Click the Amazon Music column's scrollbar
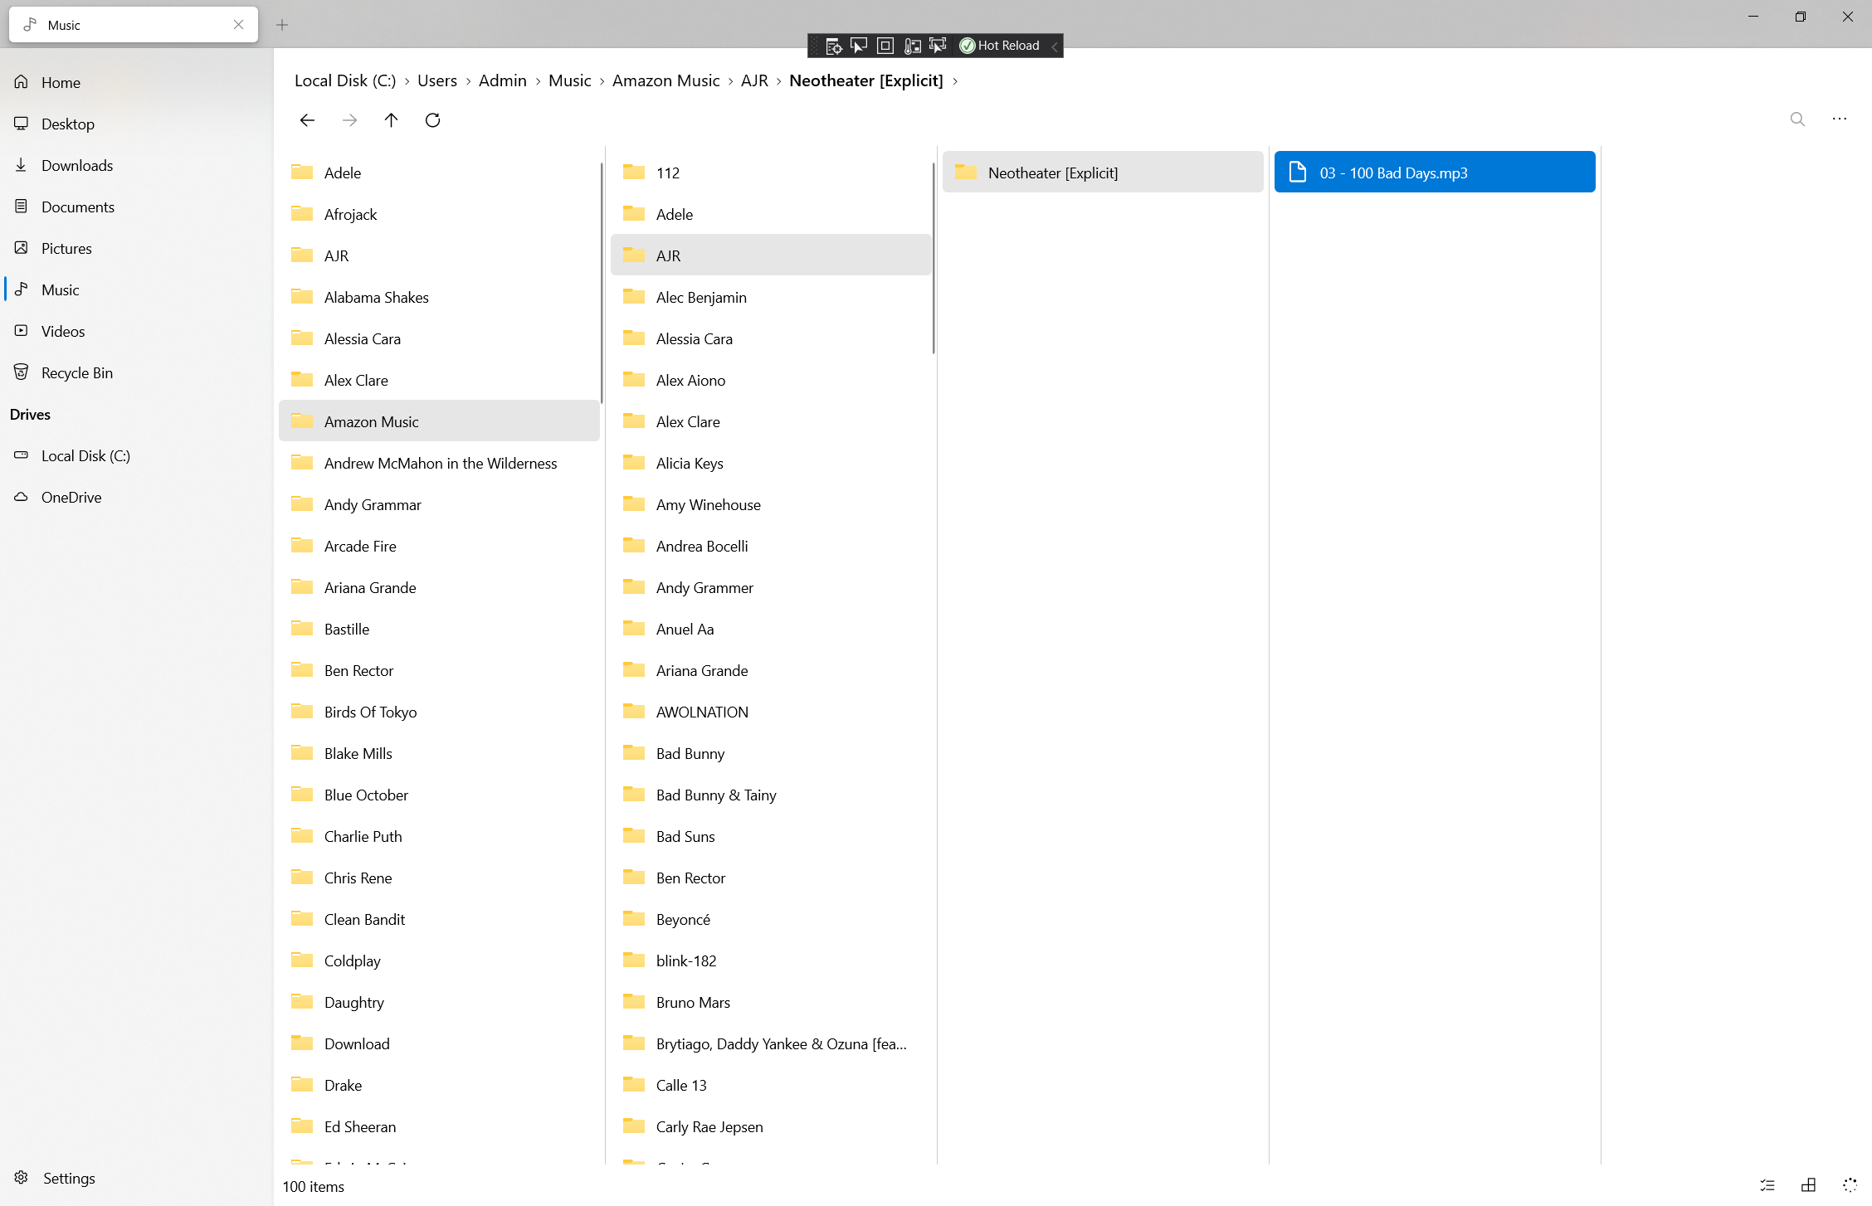 tap(934, 258)
